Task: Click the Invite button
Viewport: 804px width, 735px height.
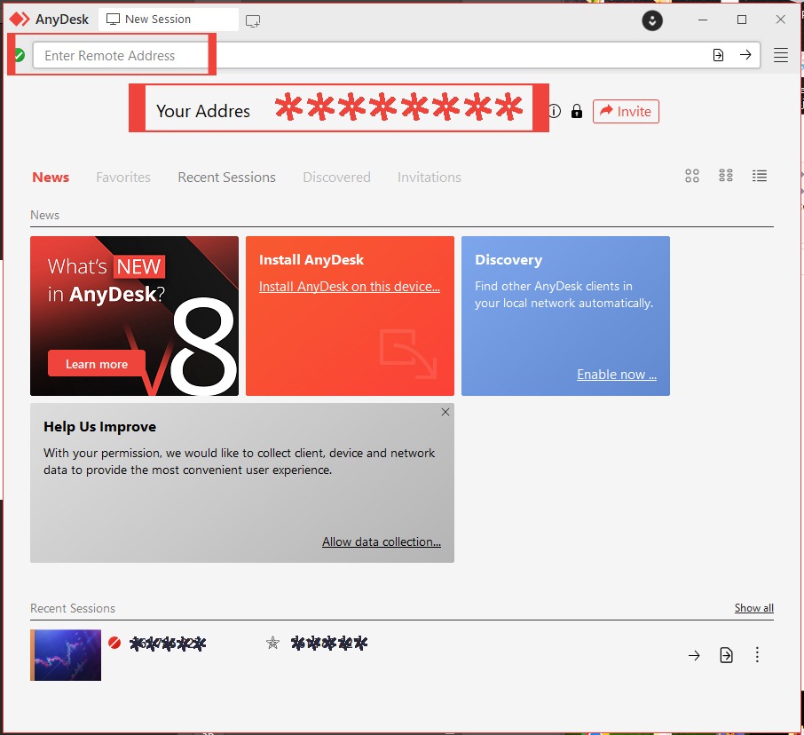Action: [x=626, y=111]
